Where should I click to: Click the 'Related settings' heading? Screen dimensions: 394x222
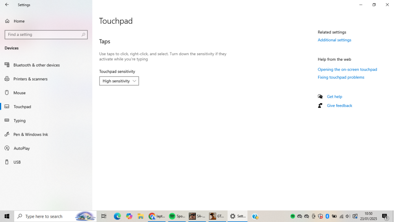pos(332,32)
